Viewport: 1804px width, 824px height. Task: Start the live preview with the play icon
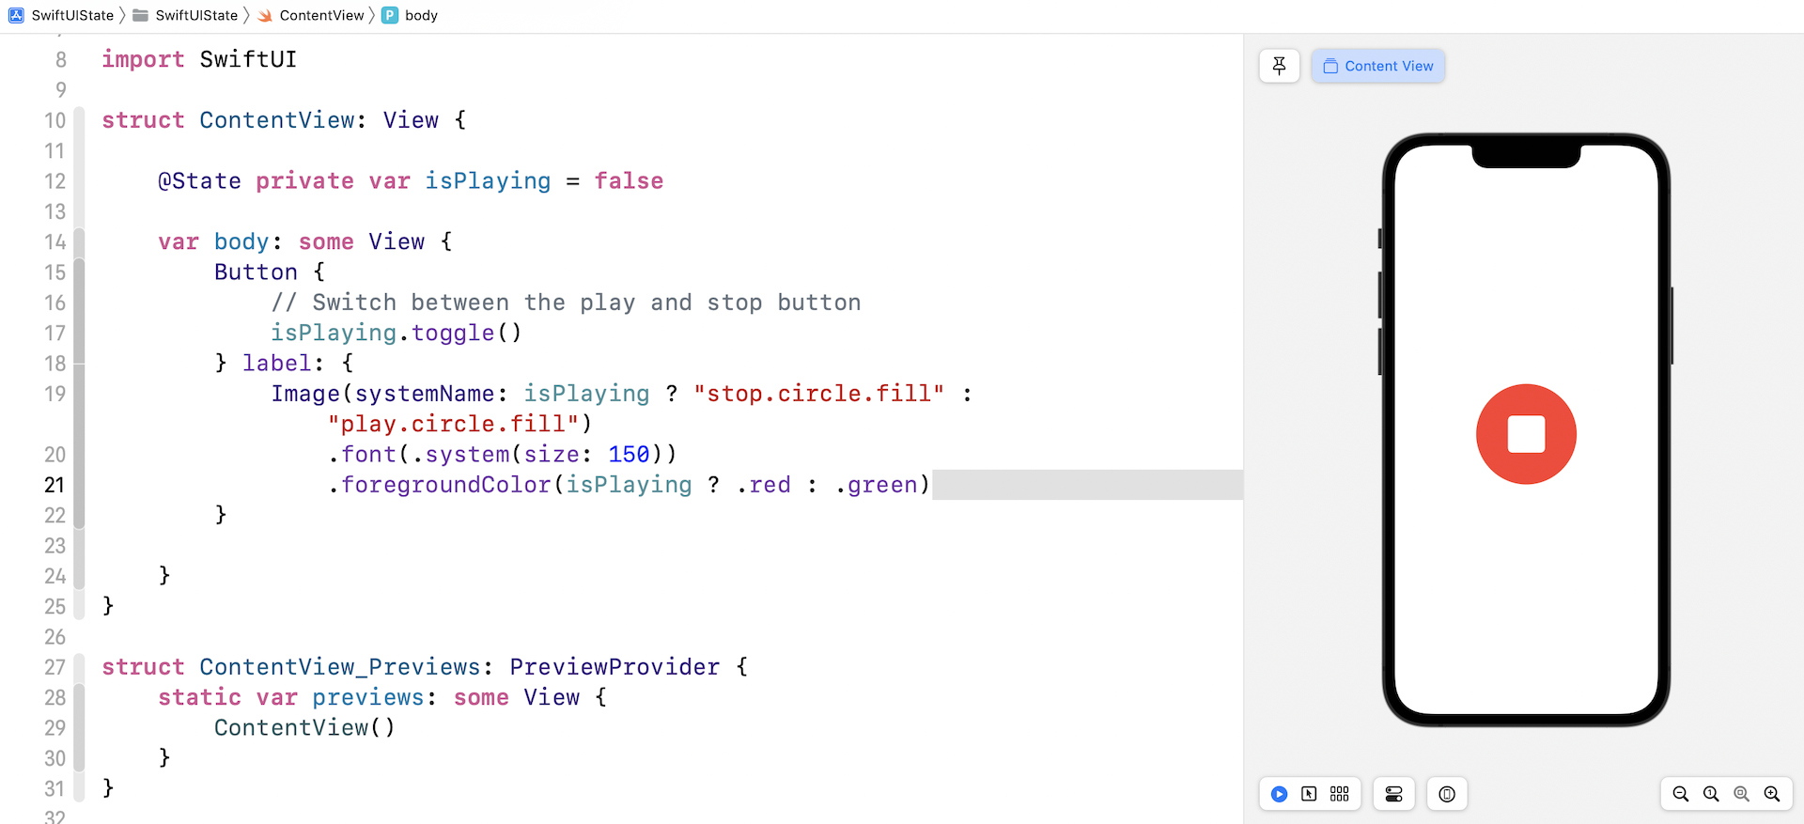point(1279,794)
